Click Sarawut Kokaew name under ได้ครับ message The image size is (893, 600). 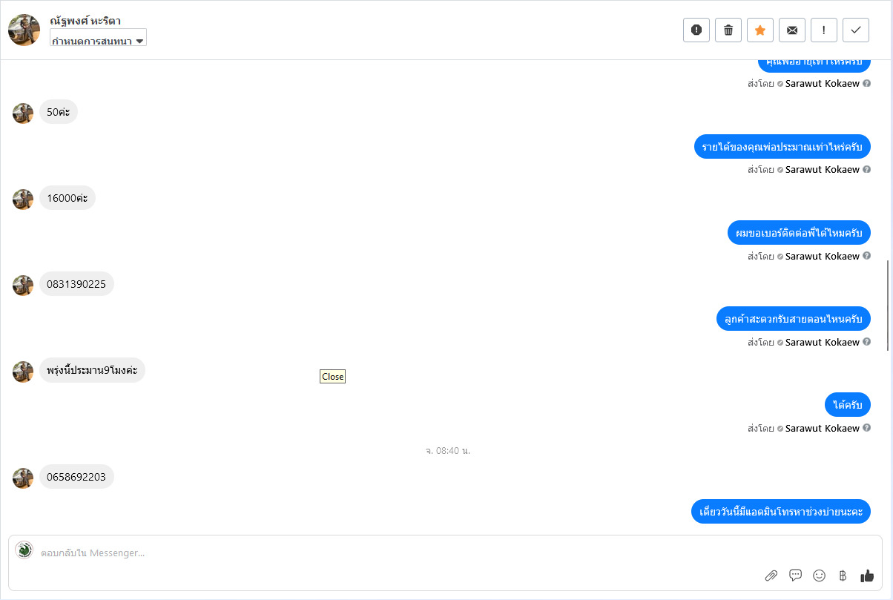[x=822, y=428]
